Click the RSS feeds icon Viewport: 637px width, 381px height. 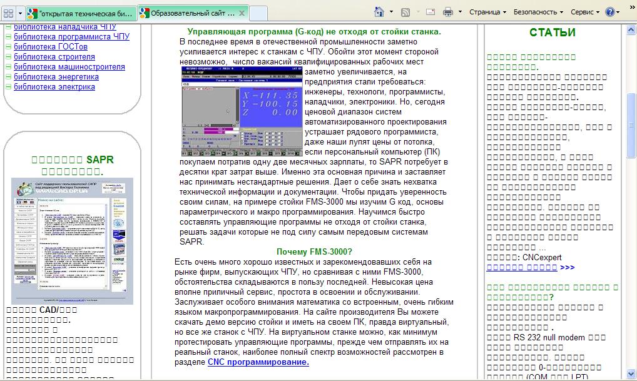click(405, 12)
